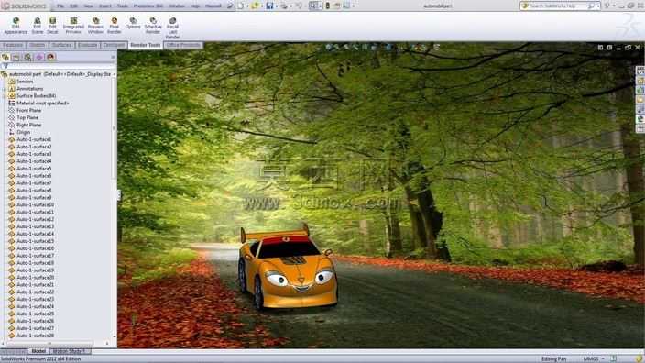Select the FeatureManager design tree tab icon
Image resolution: width=645 pixels, height=363 pixels.
click(x=5, y=57)
